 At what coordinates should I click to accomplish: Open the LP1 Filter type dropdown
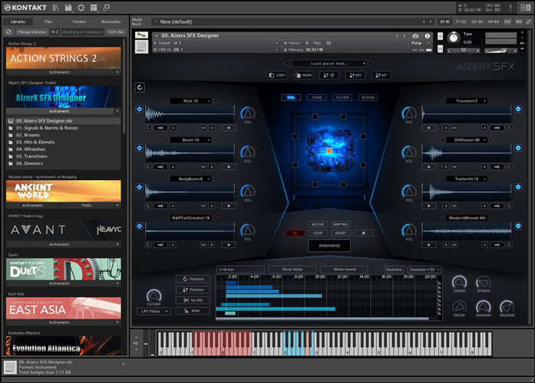(154, 313)
